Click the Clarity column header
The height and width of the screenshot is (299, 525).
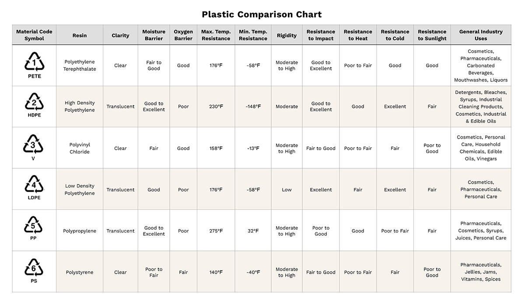pos(120,35)
